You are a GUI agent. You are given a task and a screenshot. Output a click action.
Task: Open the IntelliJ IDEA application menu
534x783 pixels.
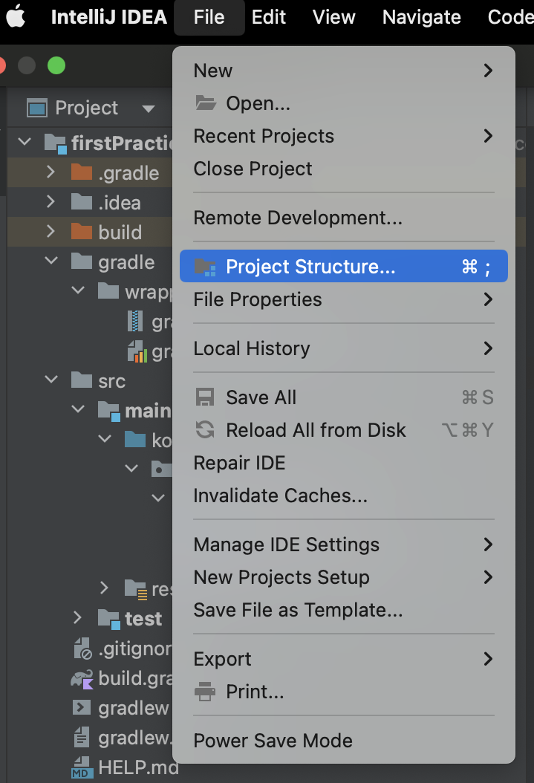point(108,17)
